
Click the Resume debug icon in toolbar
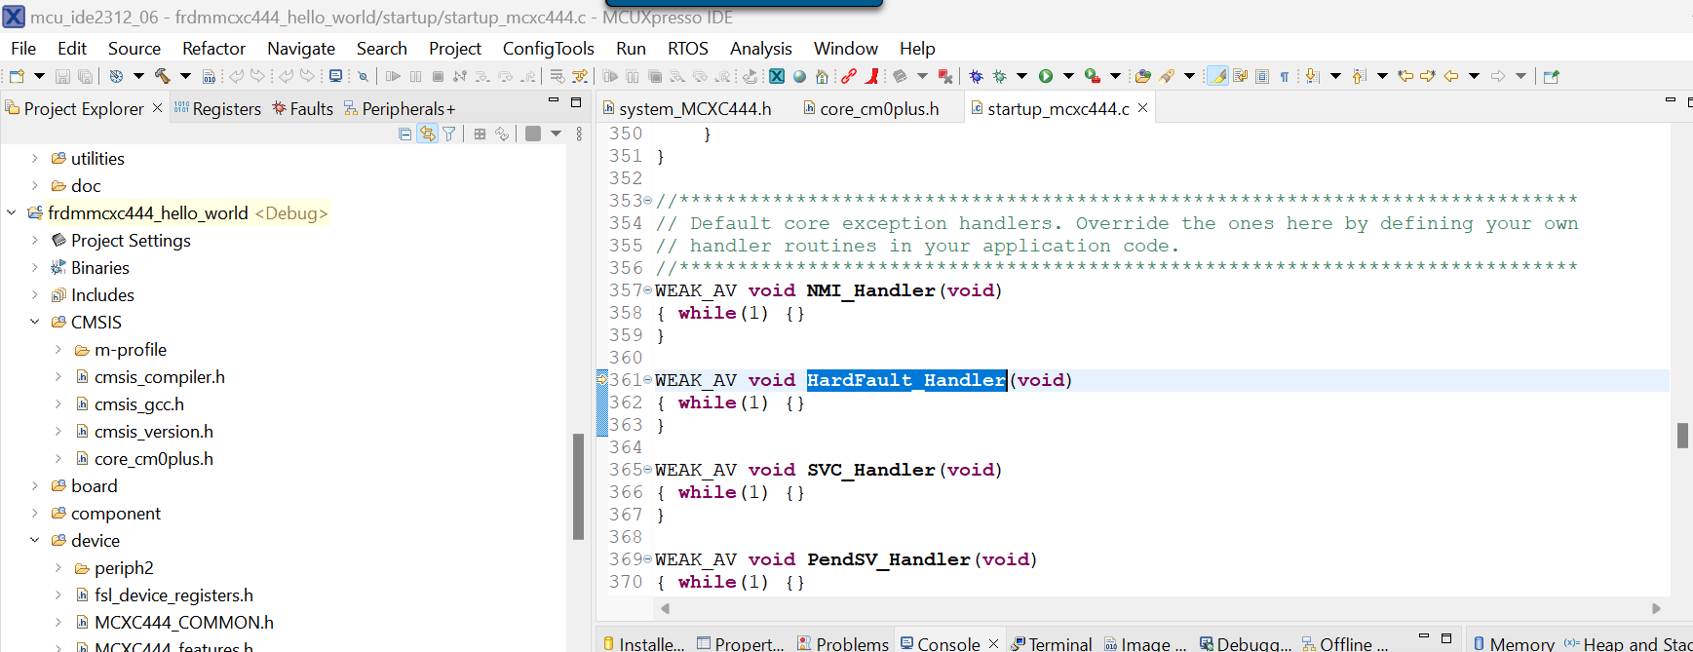tap(393, 76)
